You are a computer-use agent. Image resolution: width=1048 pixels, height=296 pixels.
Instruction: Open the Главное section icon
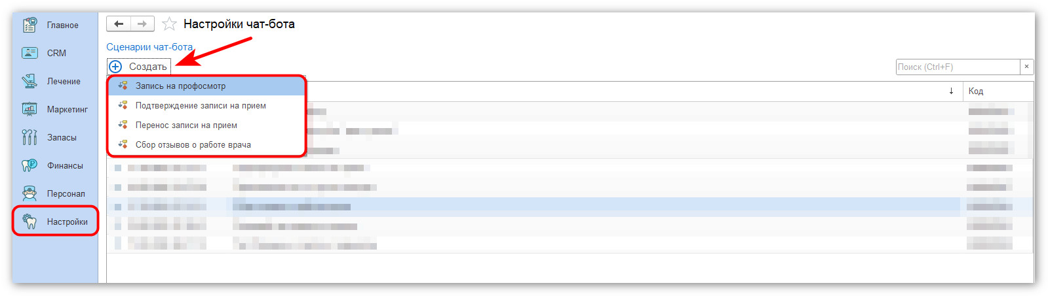pos(29,25)
